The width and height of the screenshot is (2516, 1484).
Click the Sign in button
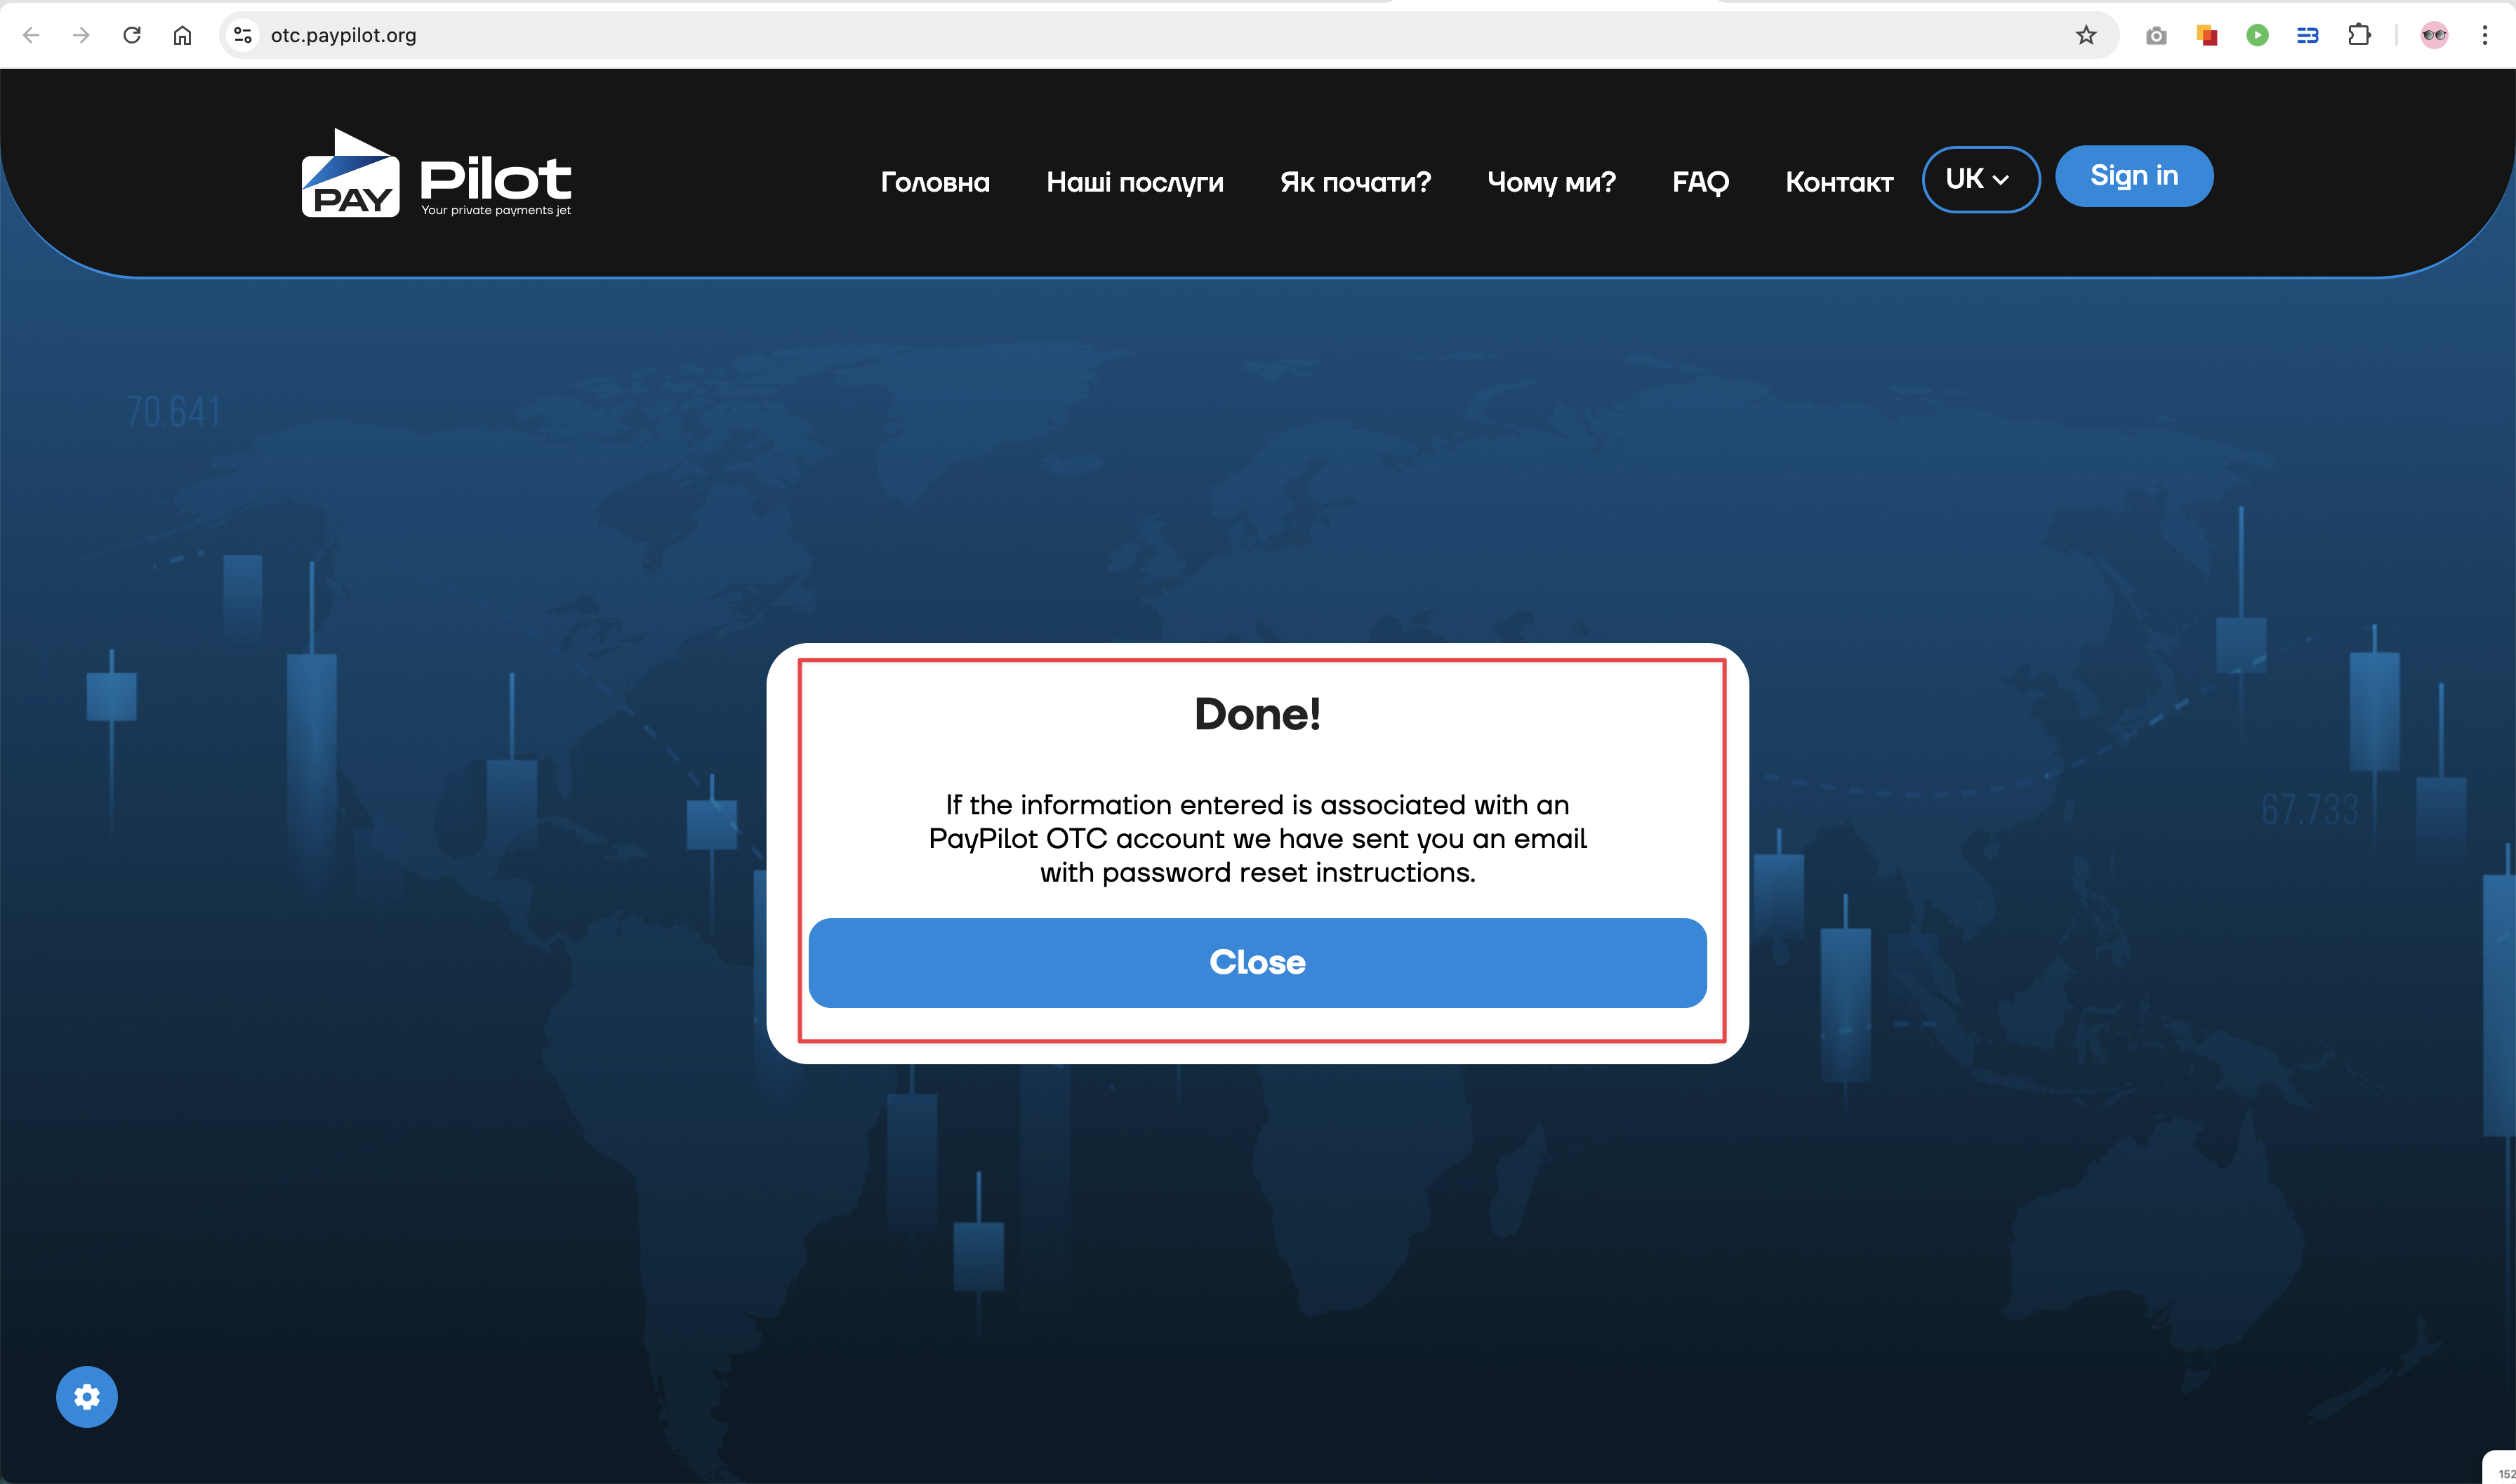(2133, 176)
